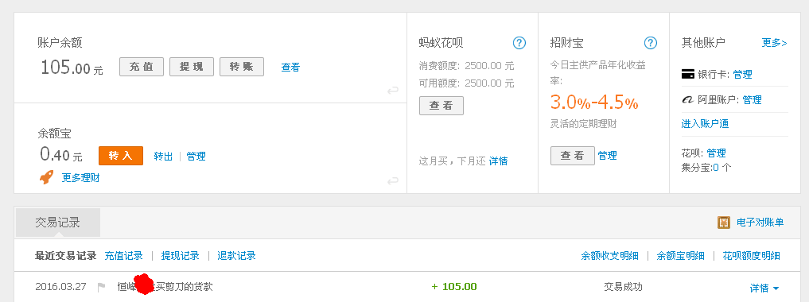Click the 电子对账单 statement icon

pos(724,223)
